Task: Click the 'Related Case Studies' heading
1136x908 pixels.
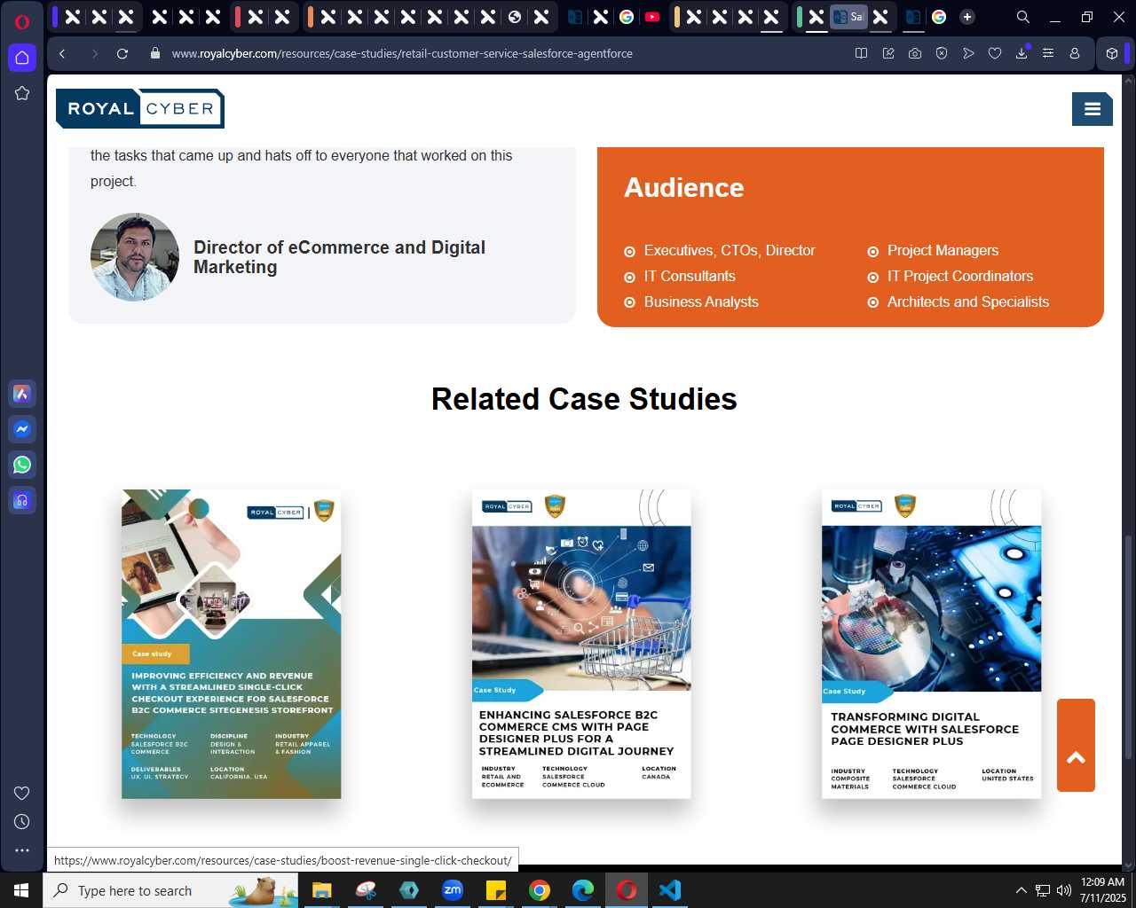Action: (584, 399)
